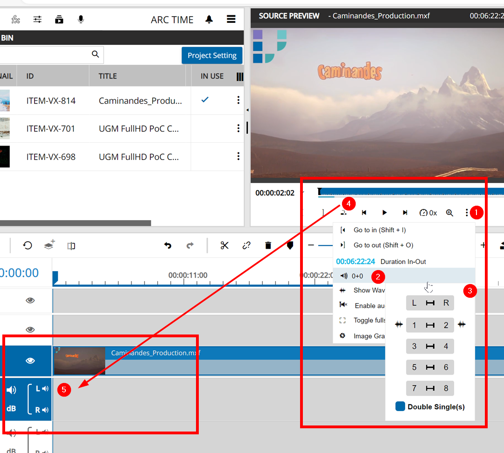Screen dimensions: 504x453
Task: Choose Toggle fullscreen from the menu
Action: [x=368, y=320]
